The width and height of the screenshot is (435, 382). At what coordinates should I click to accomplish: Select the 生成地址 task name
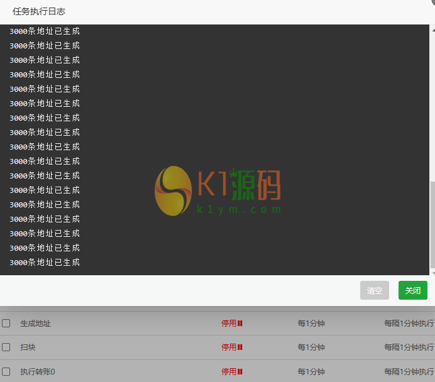tap(35, 324)
